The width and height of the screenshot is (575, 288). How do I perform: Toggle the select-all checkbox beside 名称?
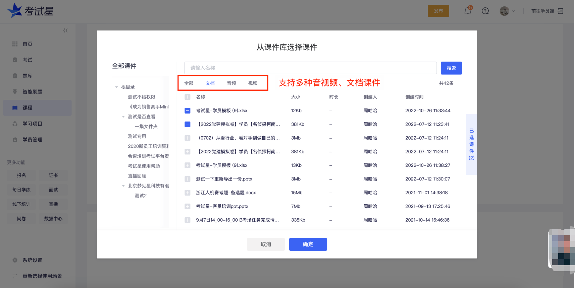click(x=188, y=97)
